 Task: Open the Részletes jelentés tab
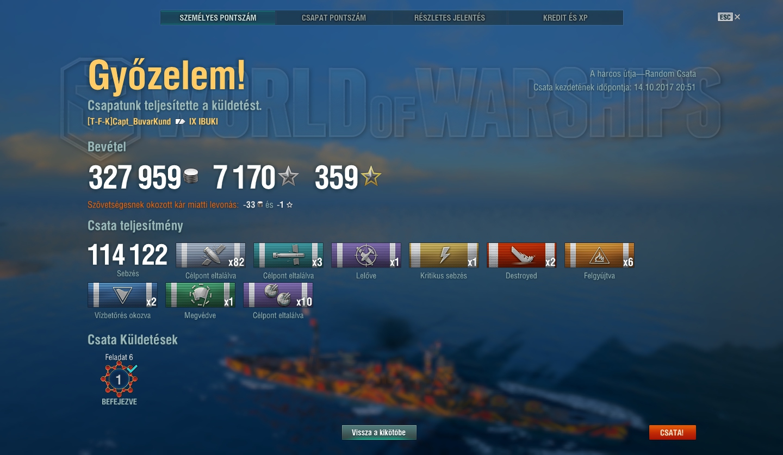tap(450, 18)
